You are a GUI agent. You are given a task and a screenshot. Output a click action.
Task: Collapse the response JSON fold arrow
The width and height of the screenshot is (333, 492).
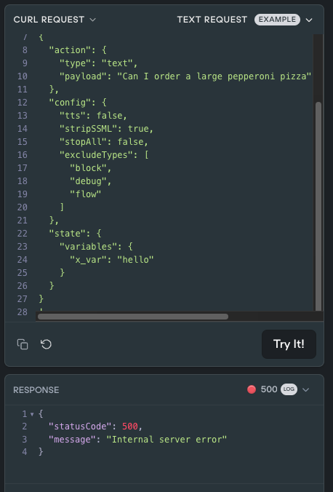click(x=32, y=414)
